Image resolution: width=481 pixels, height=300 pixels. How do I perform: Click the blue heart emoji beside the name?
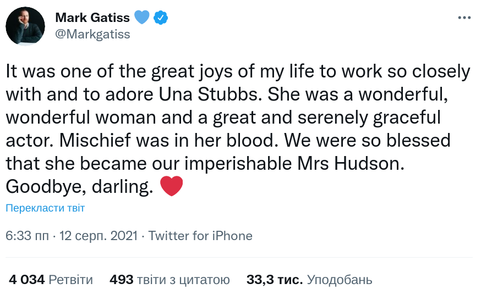(141, 18)
